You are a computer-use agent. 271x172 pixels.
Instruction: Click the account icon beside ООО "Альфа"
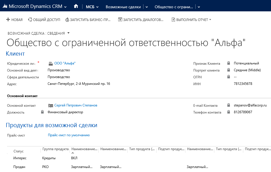coord(51,64)
